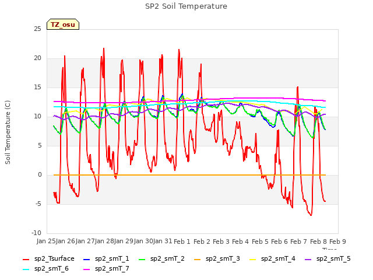This screenshot has width=373, height=280.
Task: Click the Feb 7 x-axis date label
Action: click(x=299, y=242)
